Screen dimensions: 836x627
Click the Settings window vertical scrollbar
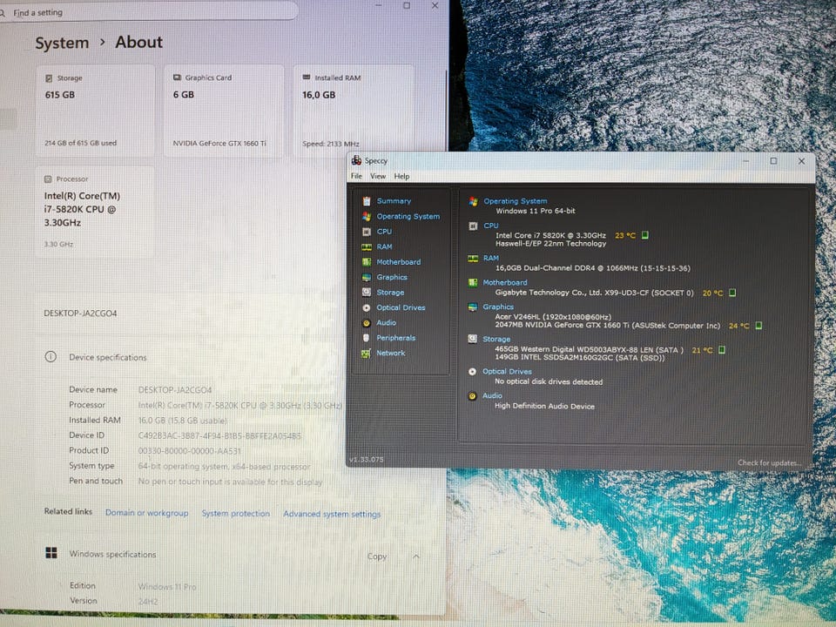pyautogui.click(x=445, y=110)
